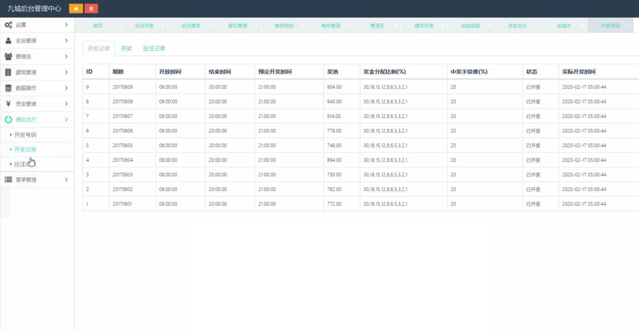Click prize pool value 772.00
639x331 pixels.
click(334, 204)
